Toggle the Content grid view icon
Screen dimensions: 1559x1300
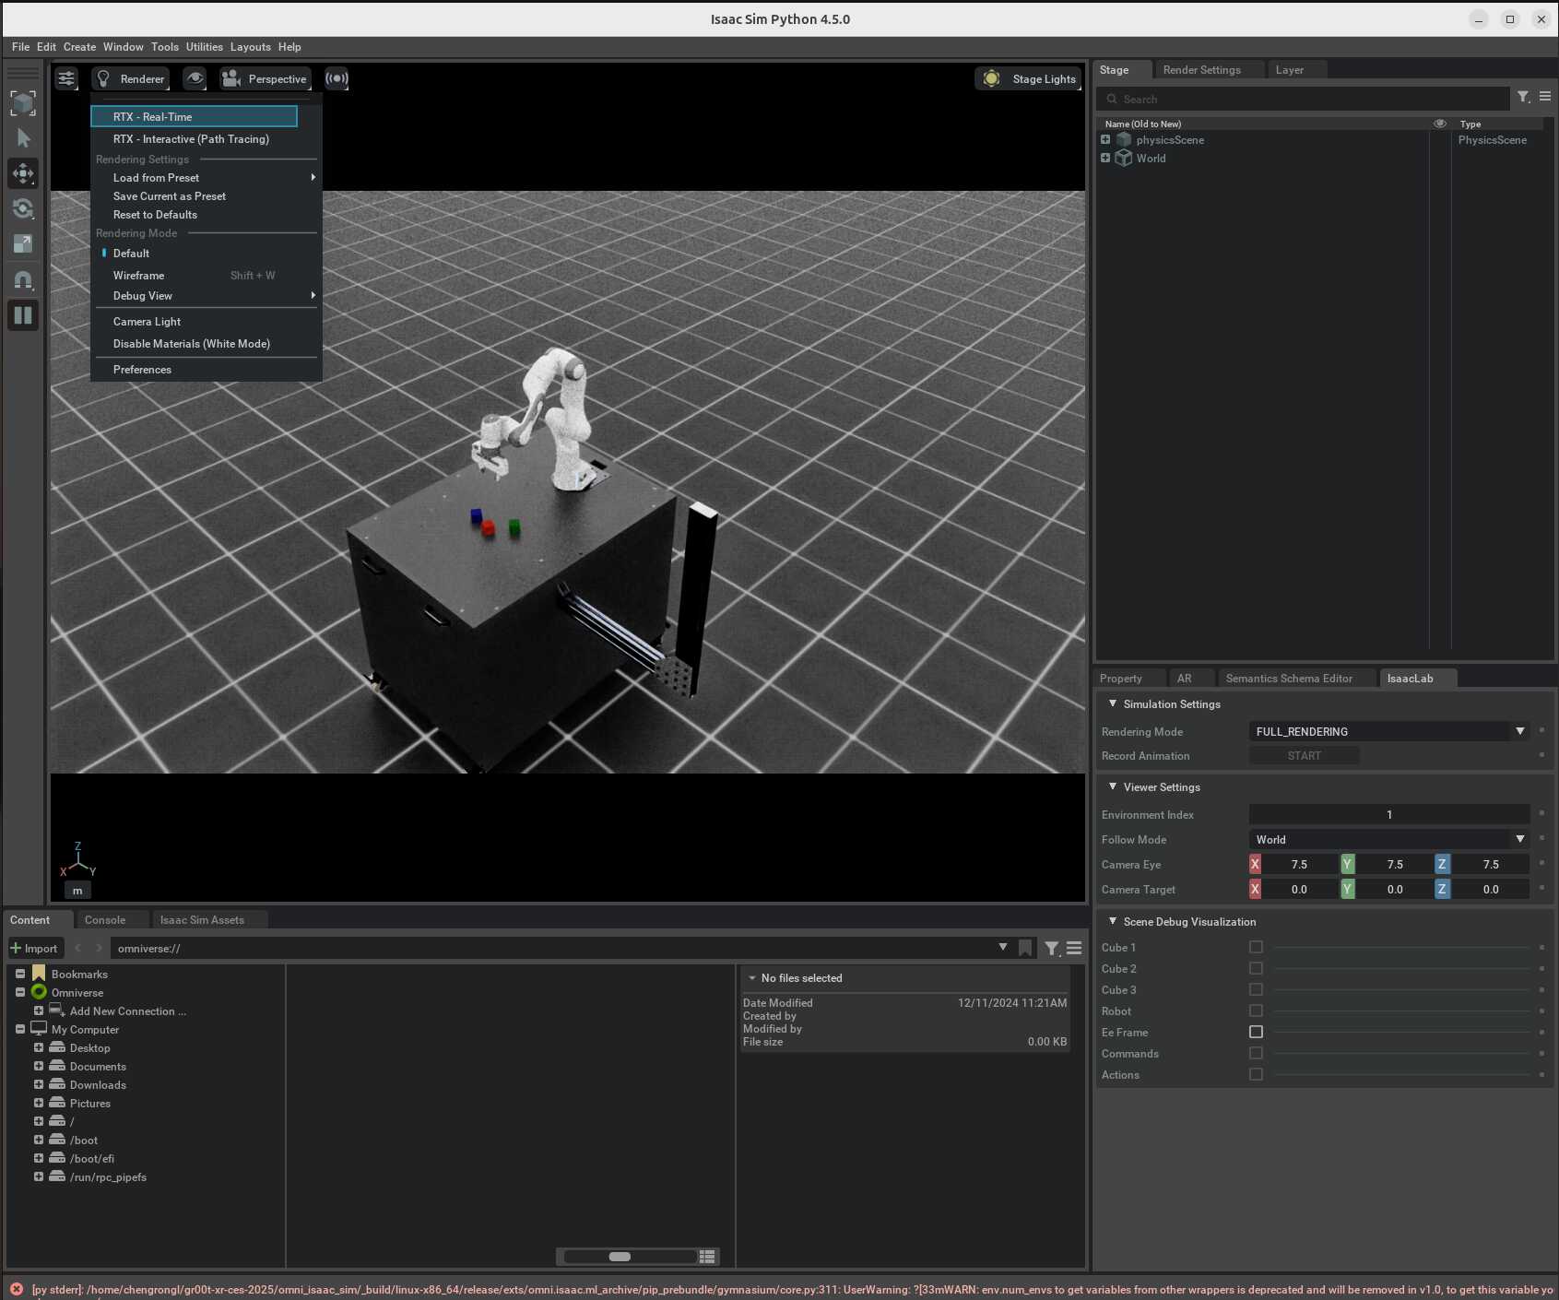(707, 1256)
